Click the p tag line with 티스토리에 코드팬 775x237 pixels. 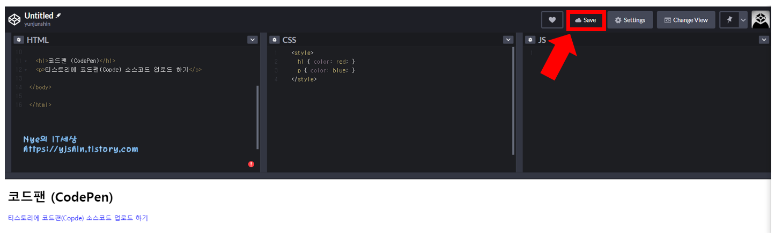point(119,70)
